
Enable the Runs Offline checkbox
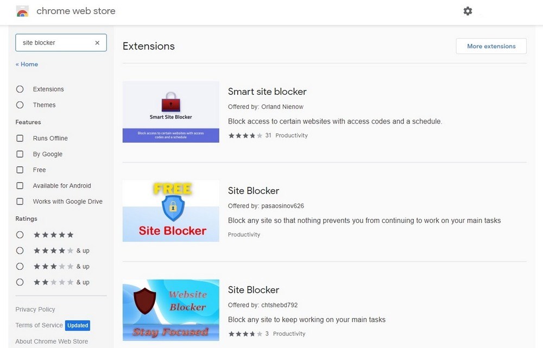click(x=20, y=138)
